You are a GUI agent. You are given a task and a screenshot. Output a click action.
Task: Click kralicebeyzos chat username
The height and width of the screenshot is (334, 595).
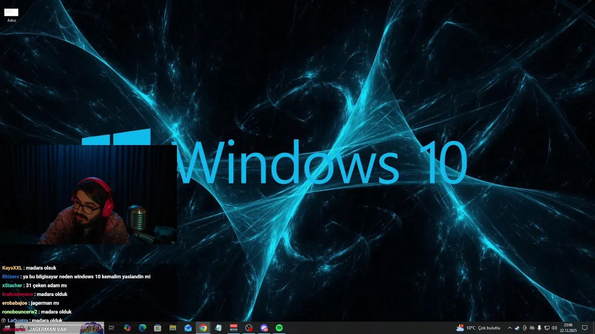pyautogui.click(x=18, y=295)
